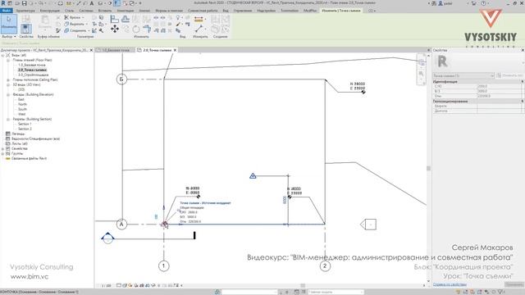Collapse Планы этажей (Floor Plan) node
Screen dimensions: 525x295
tap(8, 60)
